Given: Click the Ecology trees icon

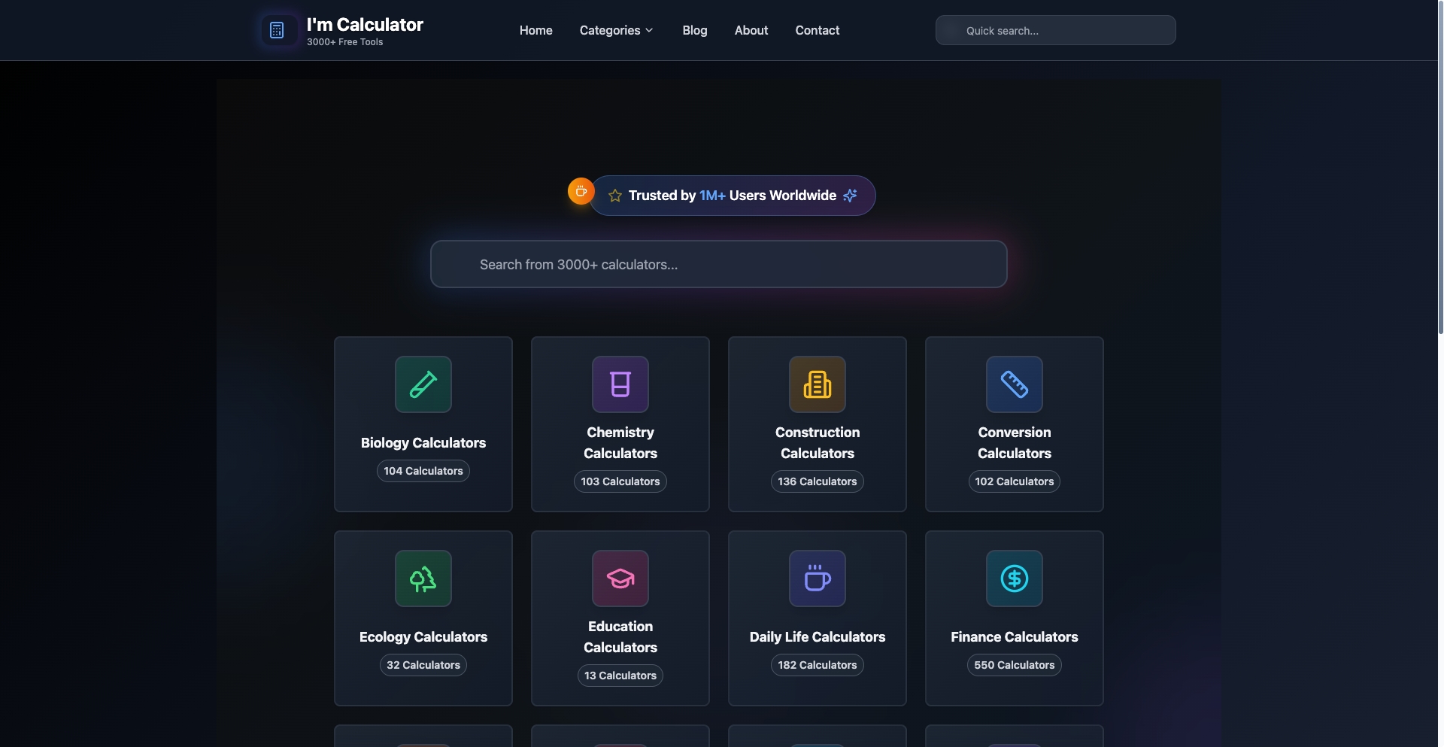Looking at the screenshot, I should (423, 578).
